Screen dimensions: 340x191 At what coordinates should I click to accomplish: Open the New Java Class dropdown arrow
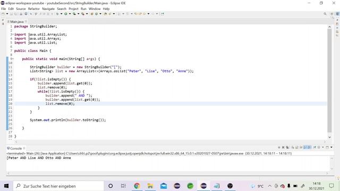[x=100, y=14]
